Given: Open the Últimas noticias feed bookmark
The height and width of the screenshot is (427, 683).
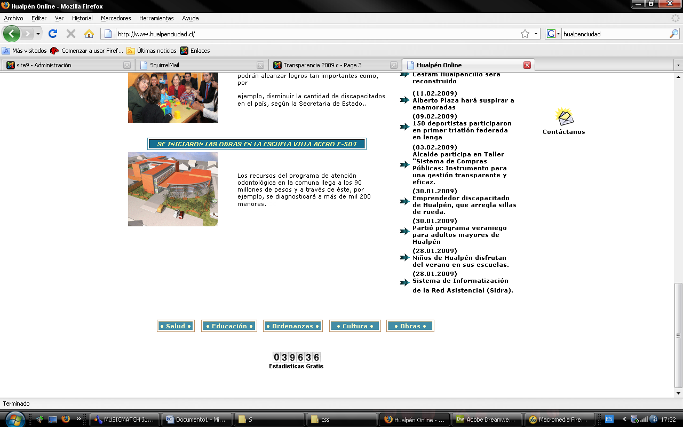Looking at the screenshot, I should pyautogui.click(x=152, y=51).
